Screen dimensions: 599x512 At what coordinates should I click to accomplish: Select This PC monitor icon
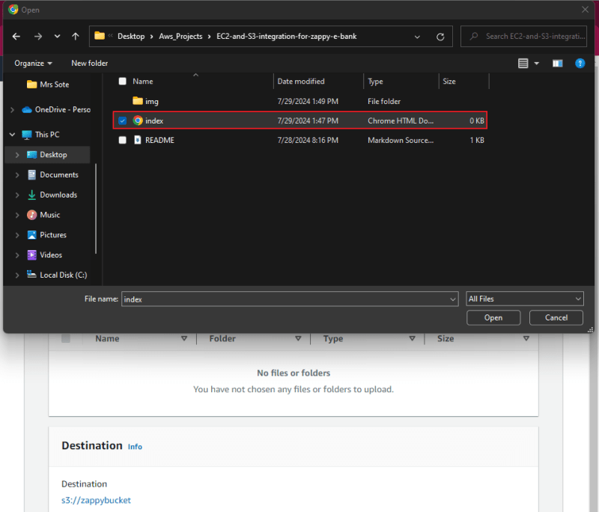27,135
